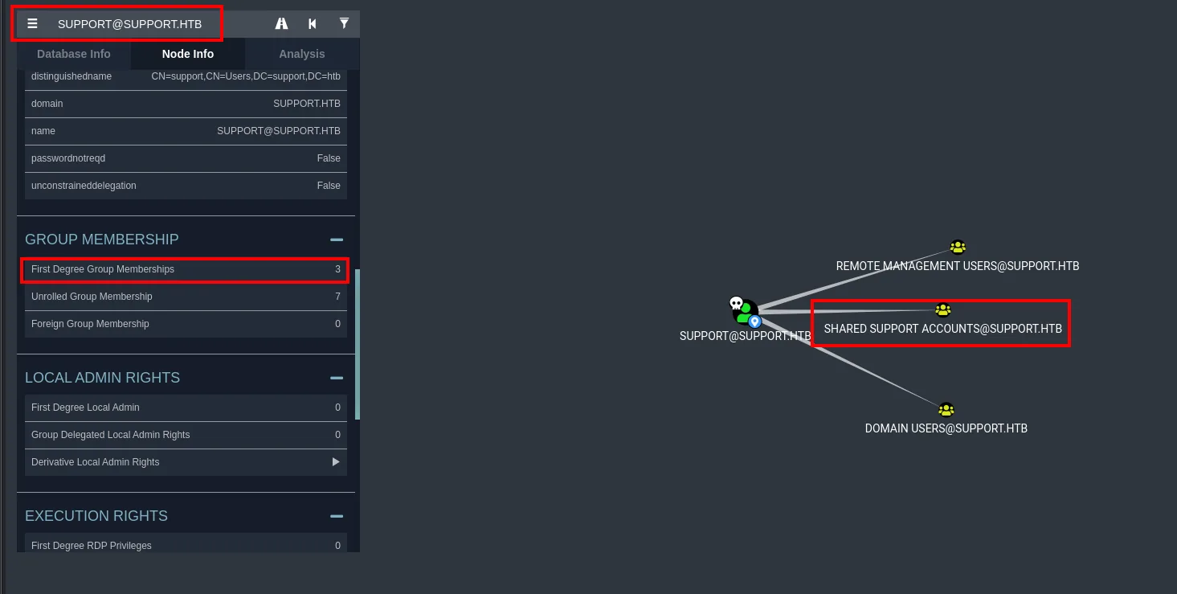Click the Node Info panel scrollbar

tap(358, 344)
